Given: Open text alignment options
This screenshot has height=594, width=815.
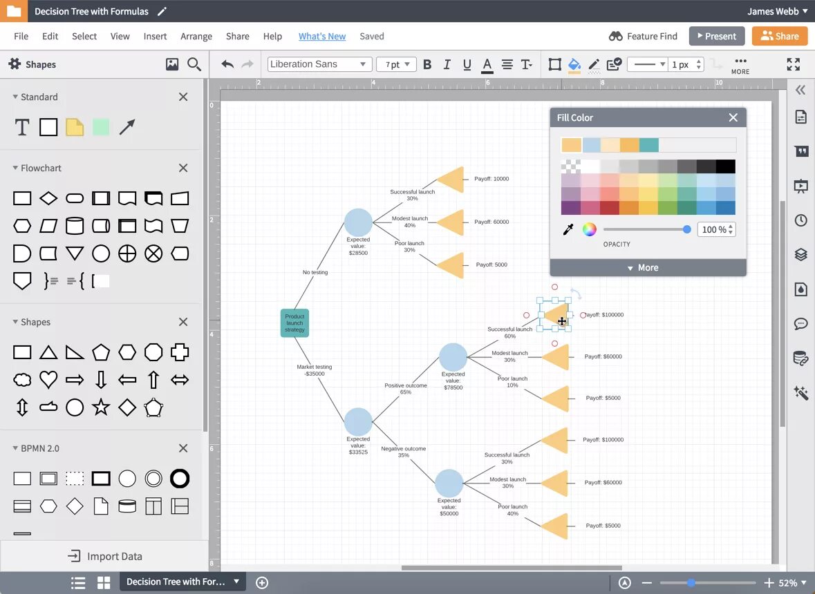Looking at the screenshot, I should [x=507, y=64].
